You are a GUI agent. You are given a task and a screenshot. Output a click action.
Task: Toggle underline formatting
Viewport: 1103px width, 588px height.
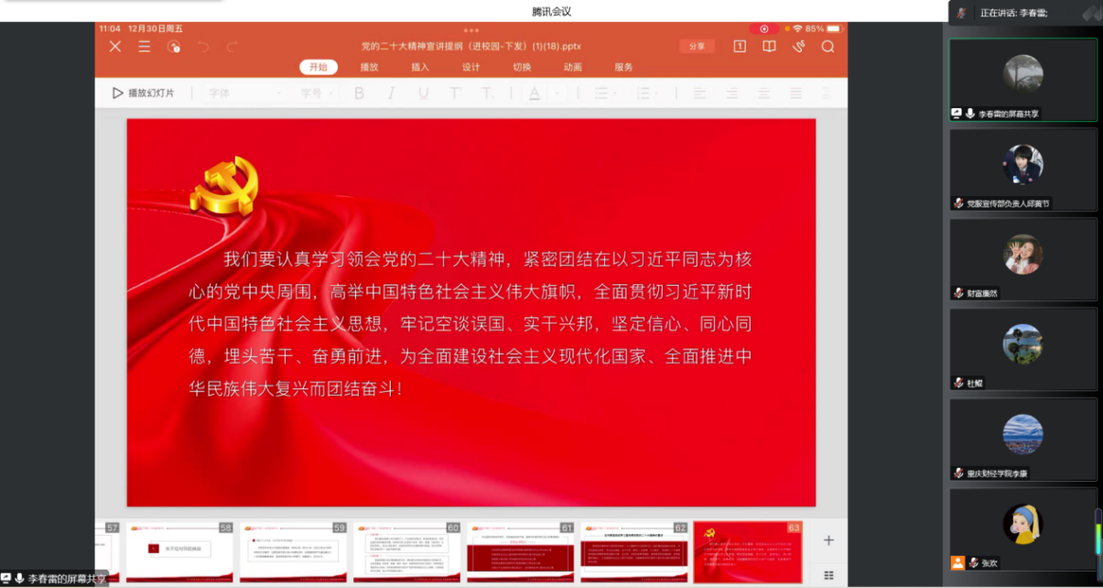tap(423, 93)
